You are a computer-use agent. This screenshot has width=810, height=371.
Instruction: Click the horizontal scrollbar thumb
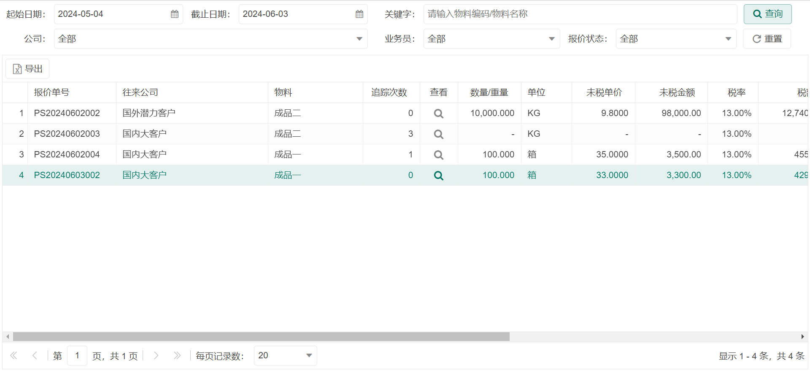[x=261, y=336]
